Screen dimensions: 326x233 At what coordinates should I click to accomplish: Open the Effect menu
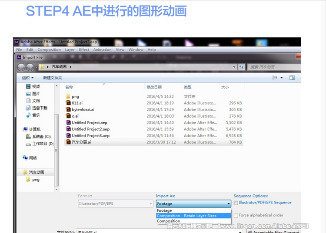(84, 49)
